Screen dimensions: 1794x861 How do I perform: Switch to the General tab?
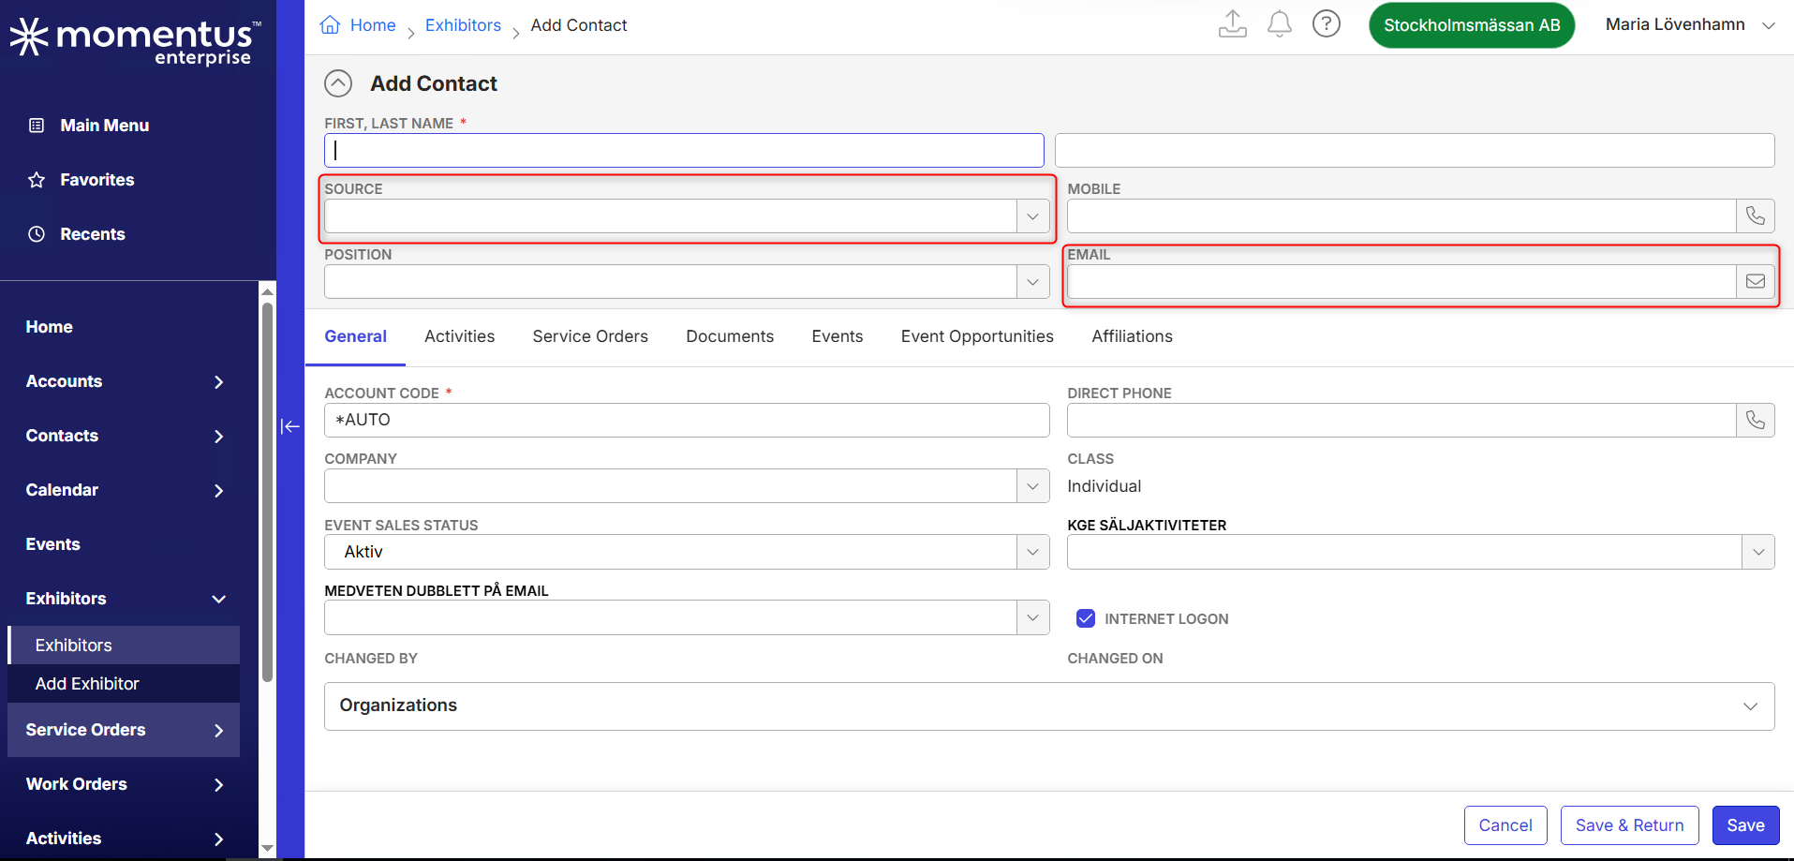click(x=356, y=336)
